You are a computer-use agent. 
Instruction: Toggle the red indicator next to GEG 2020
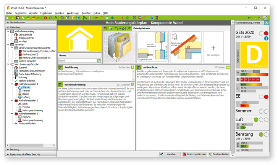(266, 33)
